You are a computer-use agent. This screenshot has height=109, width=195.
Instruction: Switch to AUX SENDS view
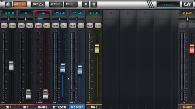[x=56, y=4]
